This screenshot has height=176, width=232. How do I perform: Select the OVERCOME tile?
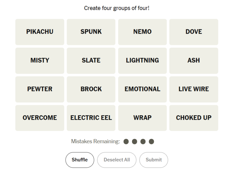[40, 118]
